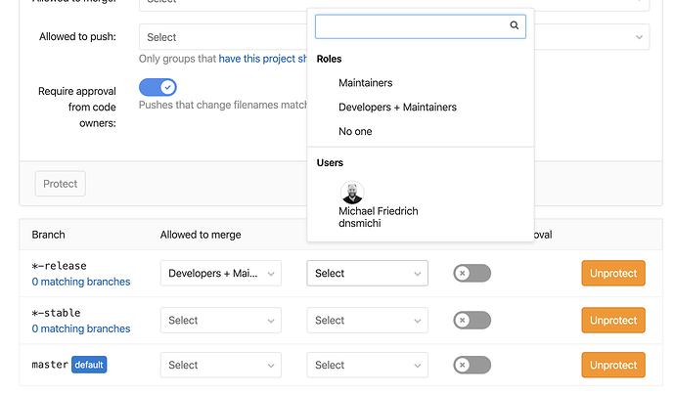
Task: Open Allowed to push dropdown for *-stable
Action: pos(367,320)
